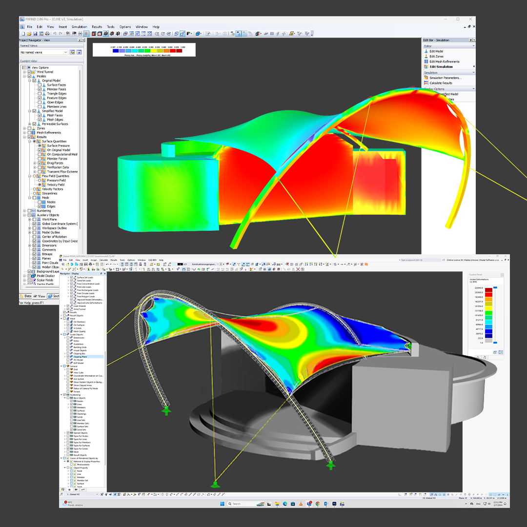This screenshot has width=527, height=527.
Task: Pin the RFEM Navigator - Display panel
Action: coord(101,274)
